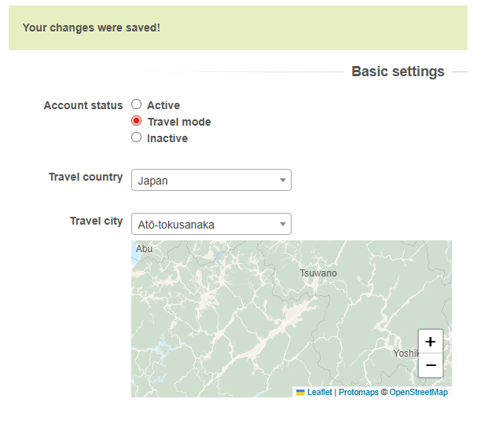
Task: Click the Travel city field label
Action: pyautogui.click(x=96, y=221)
